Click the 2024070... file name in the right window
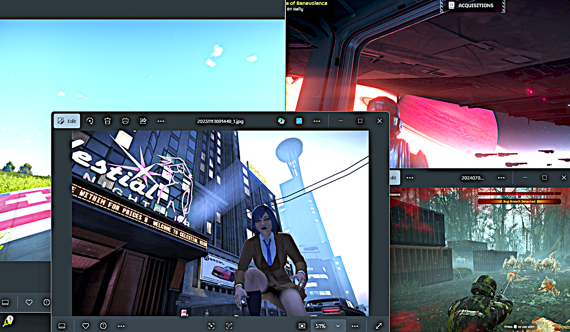Viewport: 570px width, 332px height. tap(473, 178)
